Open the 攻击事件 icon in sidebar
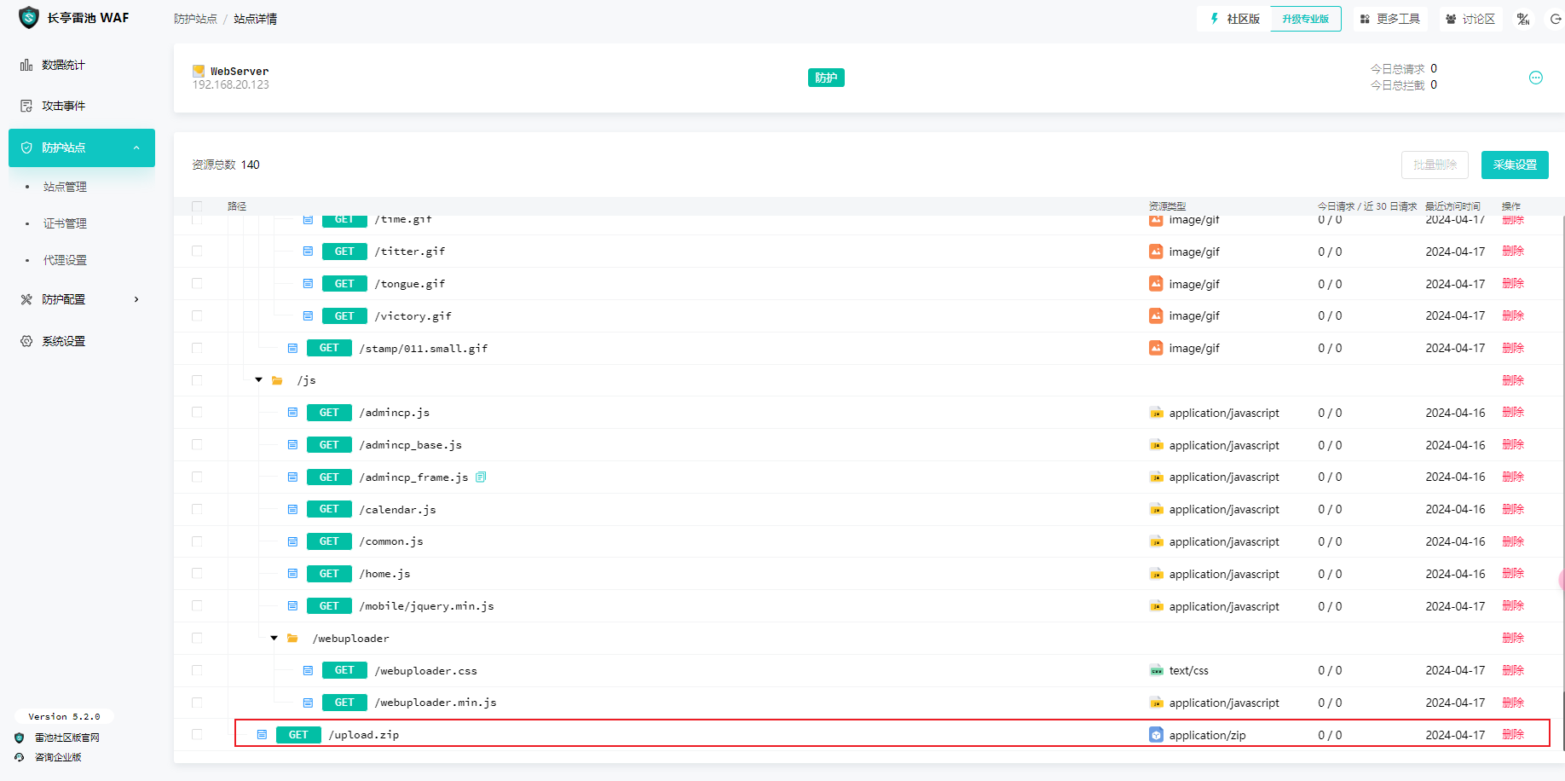The width and height of the screenshot is (1565, 781). tap(26, 106)
